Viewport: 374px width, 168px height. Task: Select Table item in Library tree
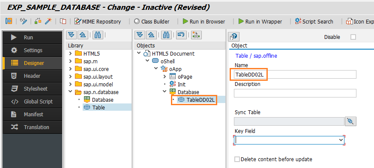click(99, 107)
